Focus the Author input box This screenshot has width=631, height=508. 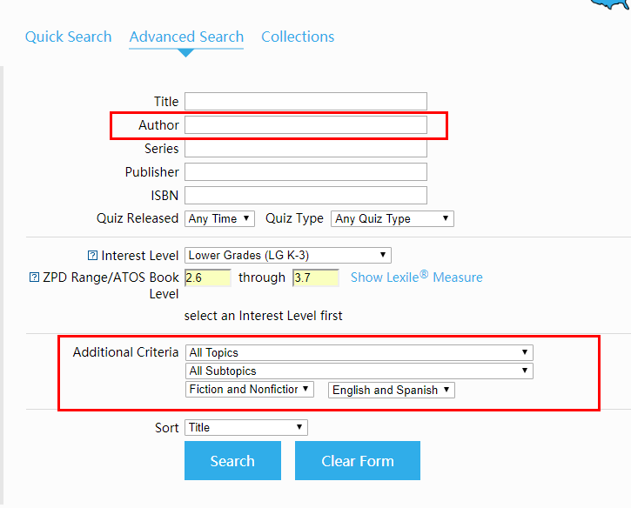305,125
